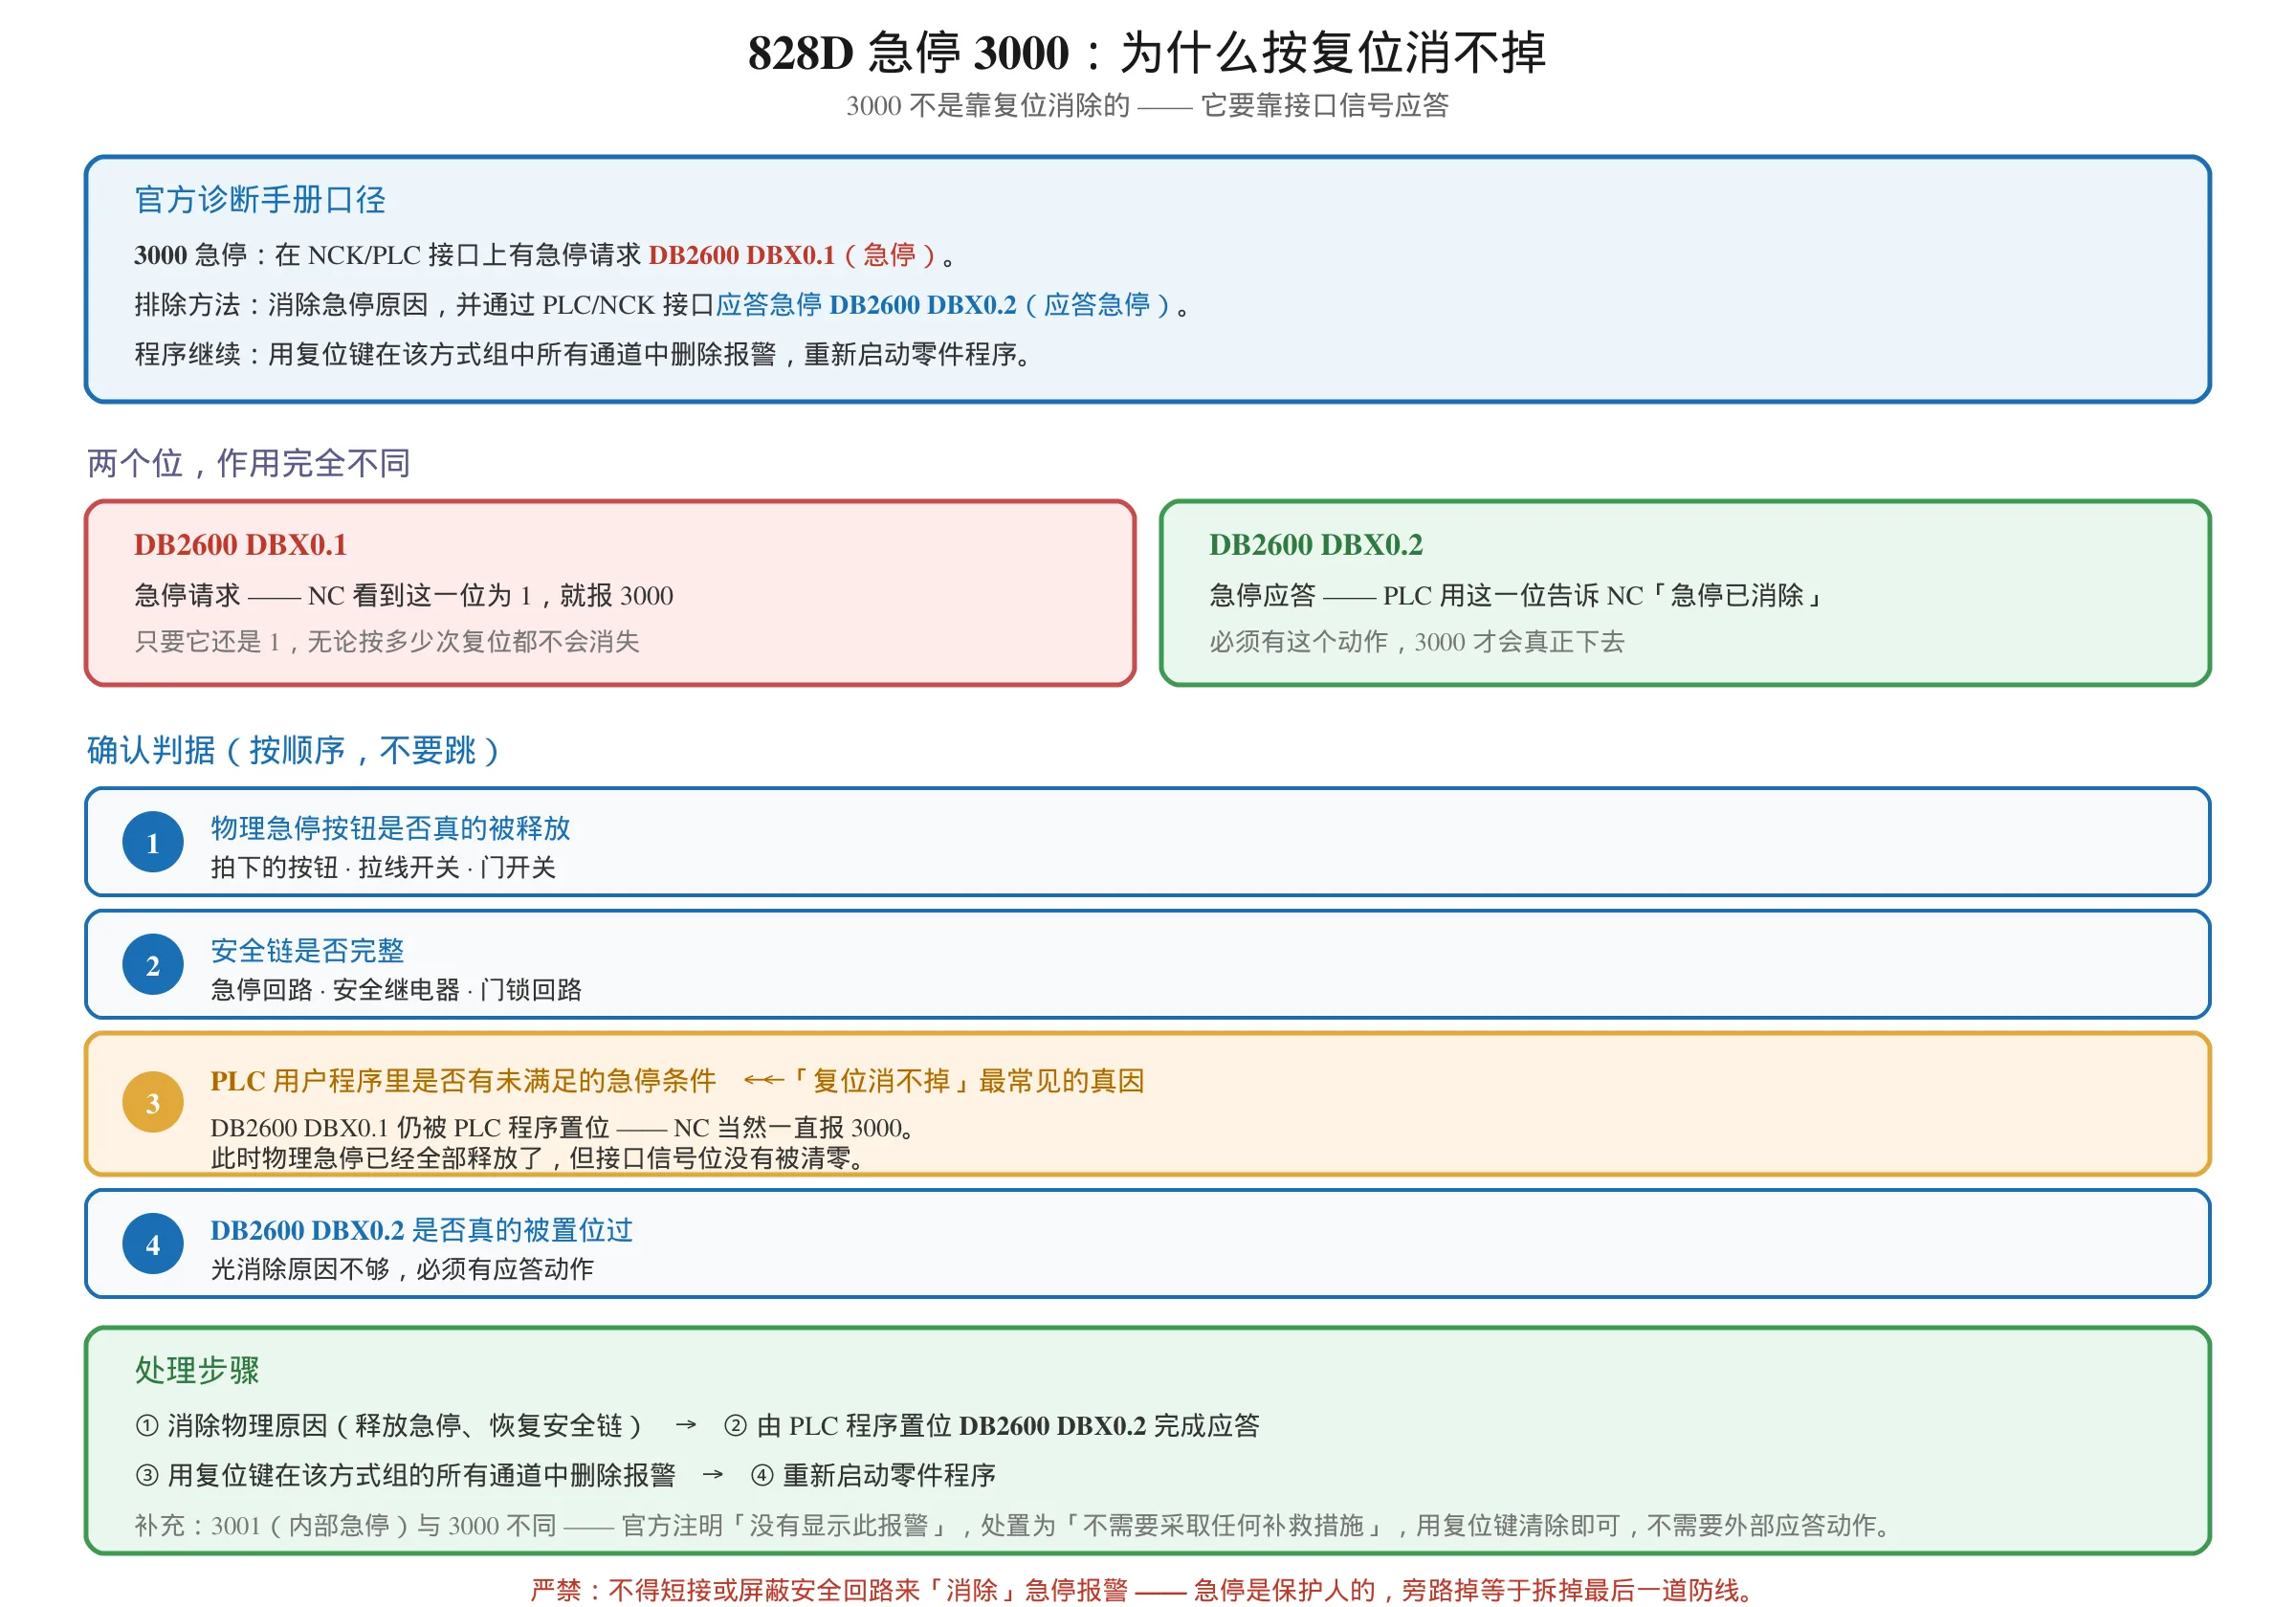Click text 'DB2600 DBX0.1 仍被 PLC 程序置位'

pos(410,1128)
